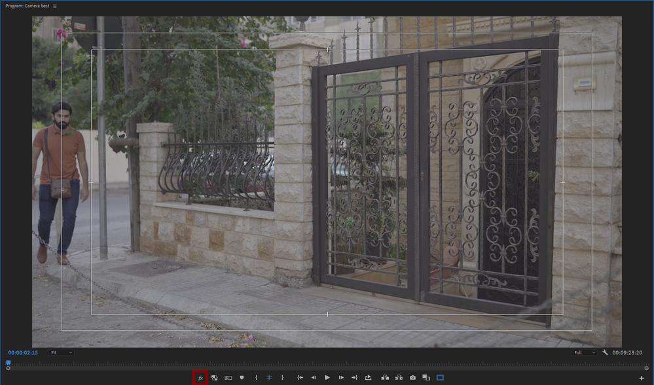Play the Program monitor video
654x385 pixels.
coord(327,378)
